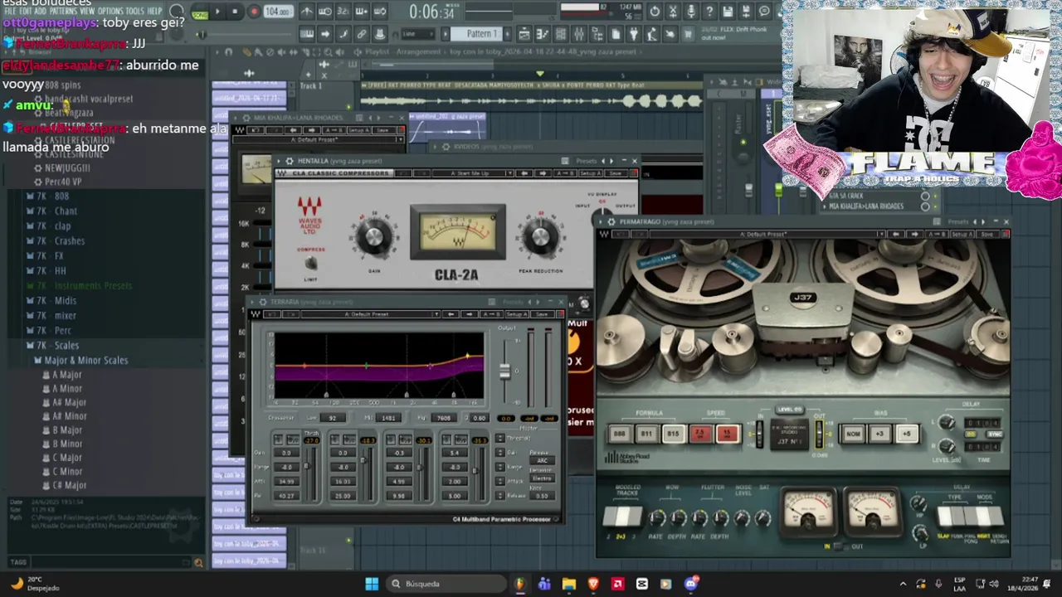Click the tempo 104 field
The height and width of the screenshot is (597, 1062).
pos(277,12)
